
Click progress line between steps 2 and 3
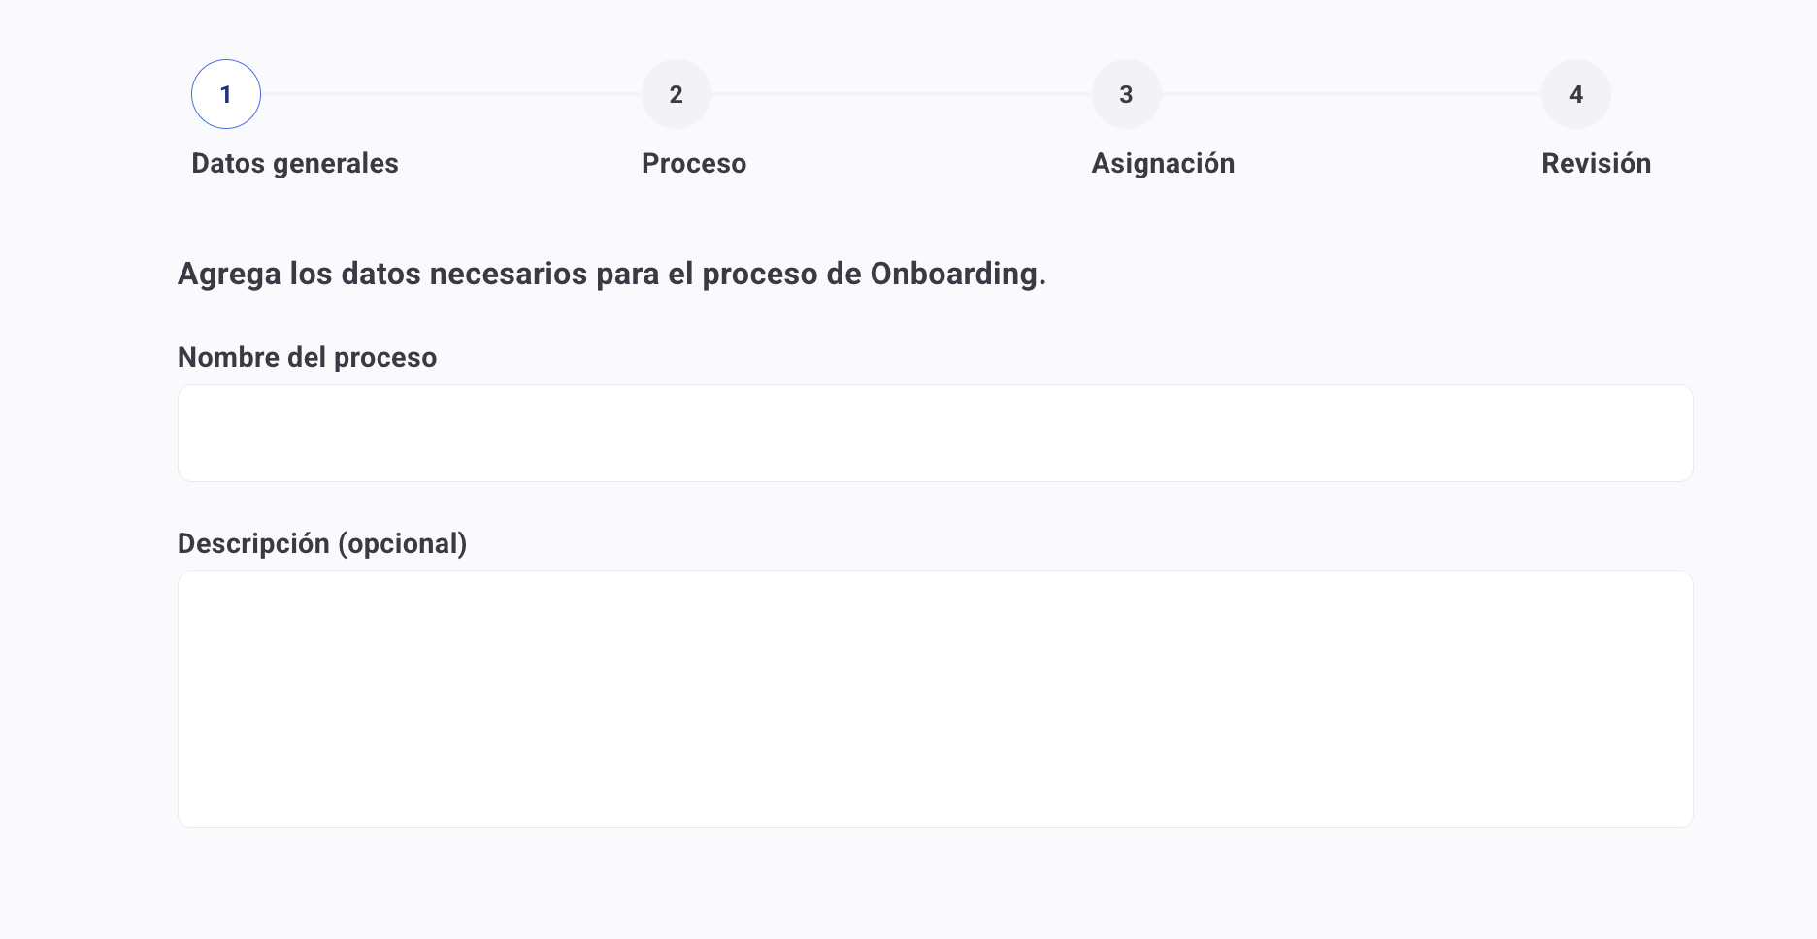click(901, 94)
